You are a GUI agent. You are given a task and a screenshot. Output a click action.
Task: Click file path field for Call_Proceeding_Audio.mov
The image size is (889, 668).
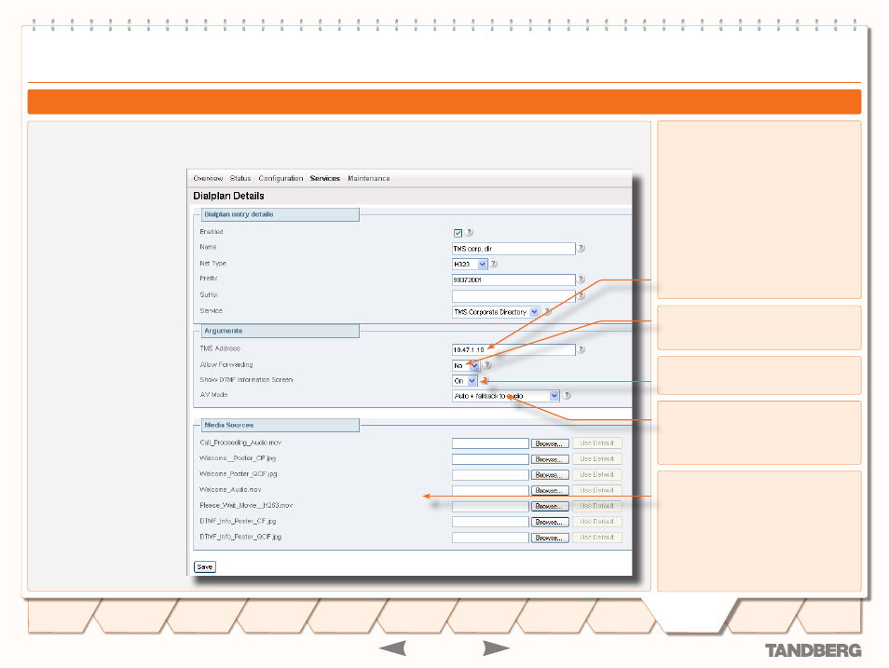(x=490, y=443)
